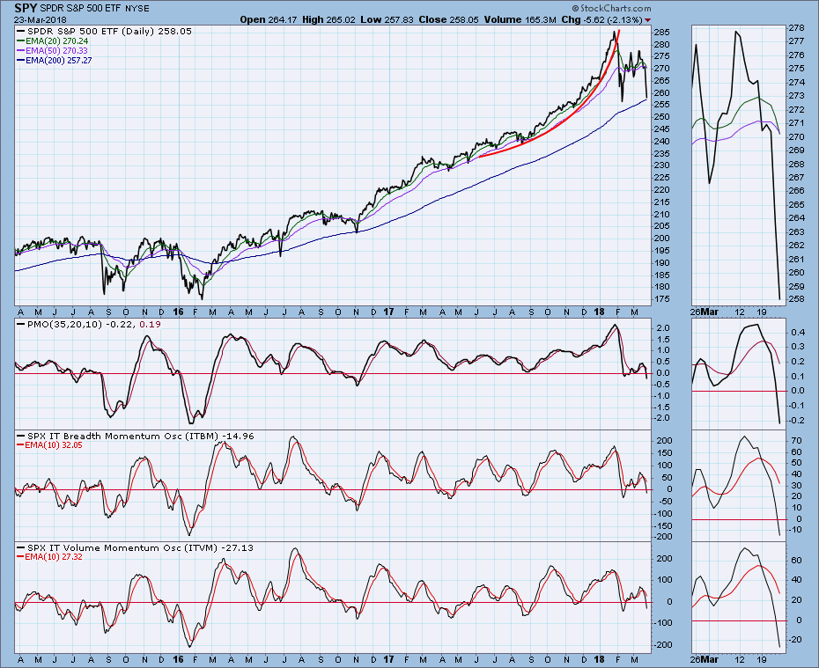Click the High 265.02 value
The height and width of the screenshot is (668, 819).
tap(328, 20)
